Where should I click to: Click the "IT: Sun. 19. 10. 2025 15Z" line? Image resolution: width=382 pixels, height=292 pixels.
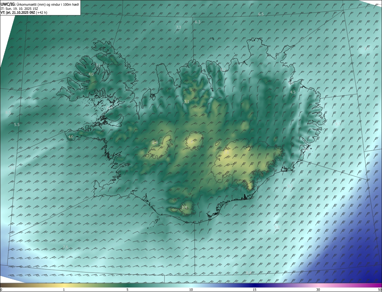tap(19, 9)
